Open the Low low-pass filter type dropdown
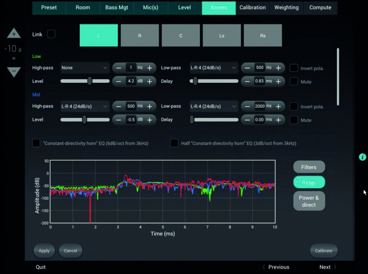 (x=214, y=68)
